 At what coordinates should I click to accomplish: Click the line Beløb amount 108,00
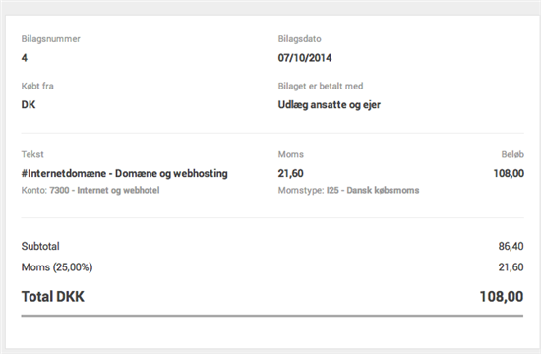coord(509,173)
